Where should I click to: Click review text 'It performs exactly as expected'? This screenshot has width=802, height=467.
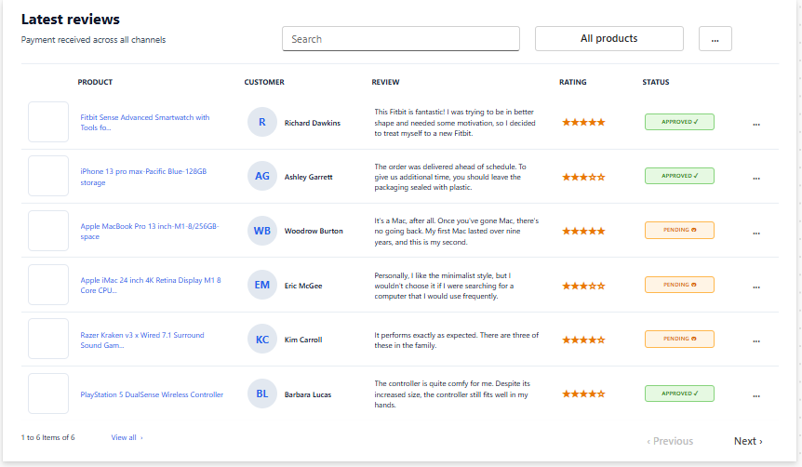click(x=456, y=340)
